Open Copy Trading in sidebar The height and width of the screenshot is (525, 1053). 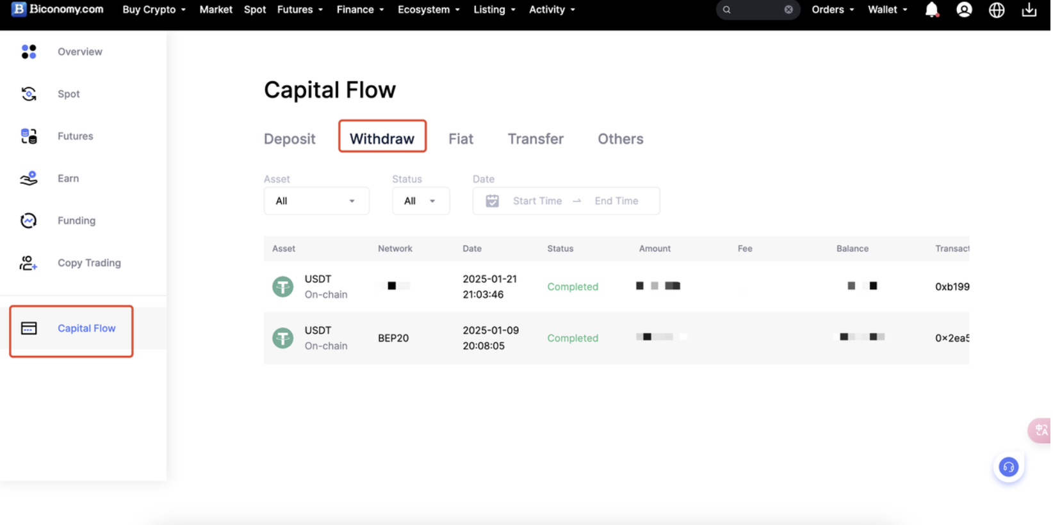point(89,262)
